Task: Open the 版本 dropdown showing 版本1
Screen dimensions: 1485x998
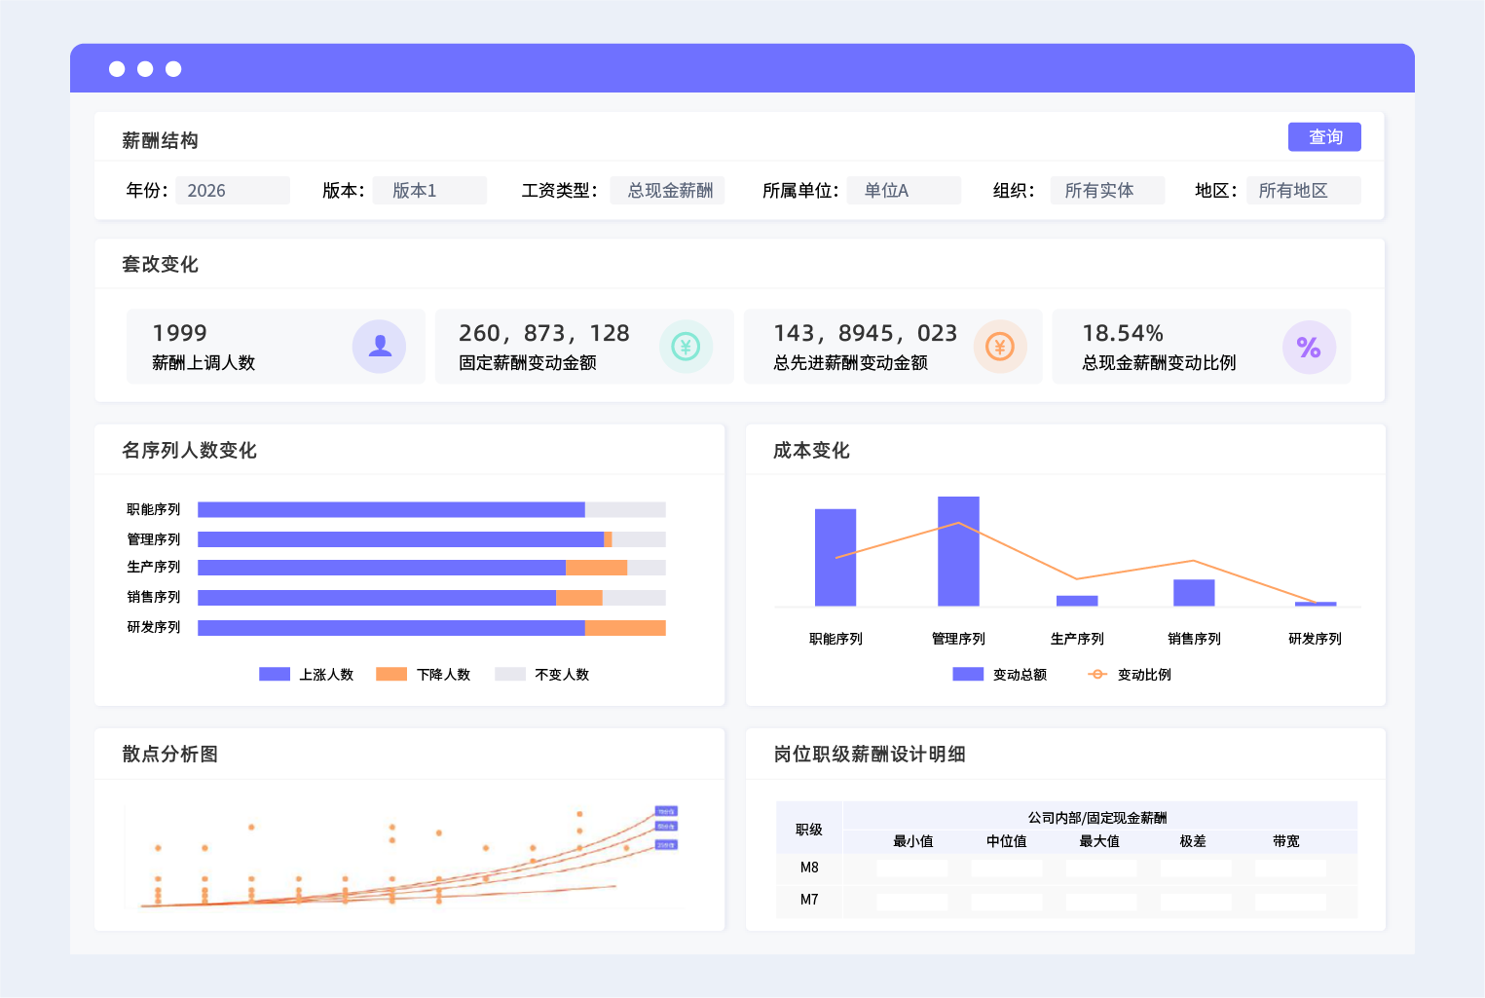Action: point(429,190)
